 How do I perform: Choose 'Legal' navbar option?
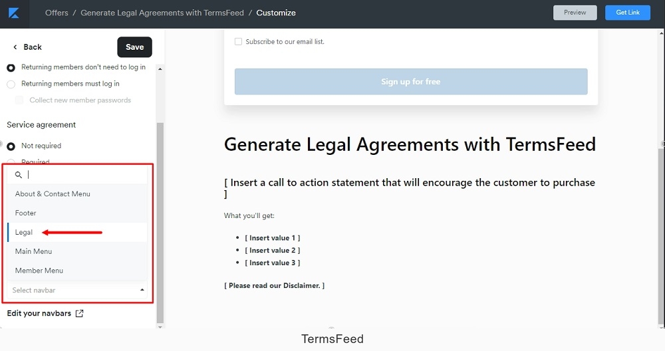point(77,232)
